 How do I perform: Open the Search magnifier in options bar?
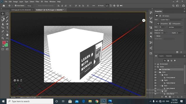tap(173, 6)
